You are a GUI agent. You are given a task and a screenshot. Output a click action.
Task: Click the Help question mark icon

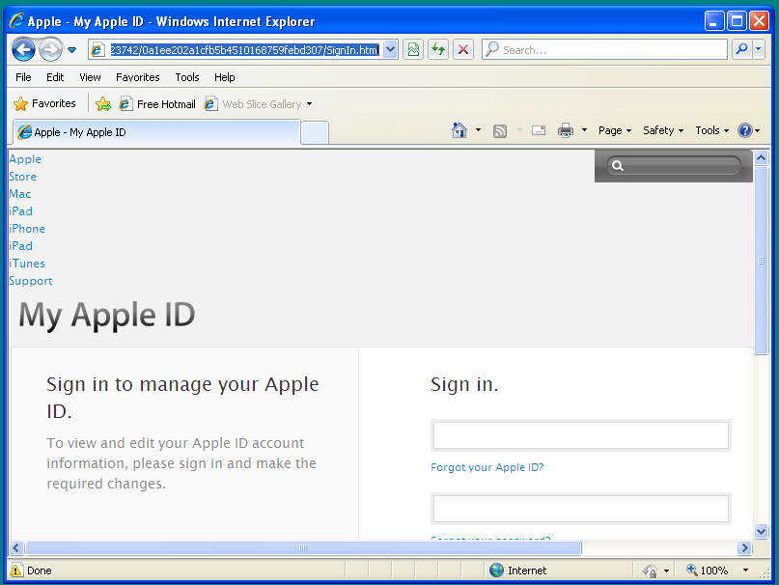[744, 130]
